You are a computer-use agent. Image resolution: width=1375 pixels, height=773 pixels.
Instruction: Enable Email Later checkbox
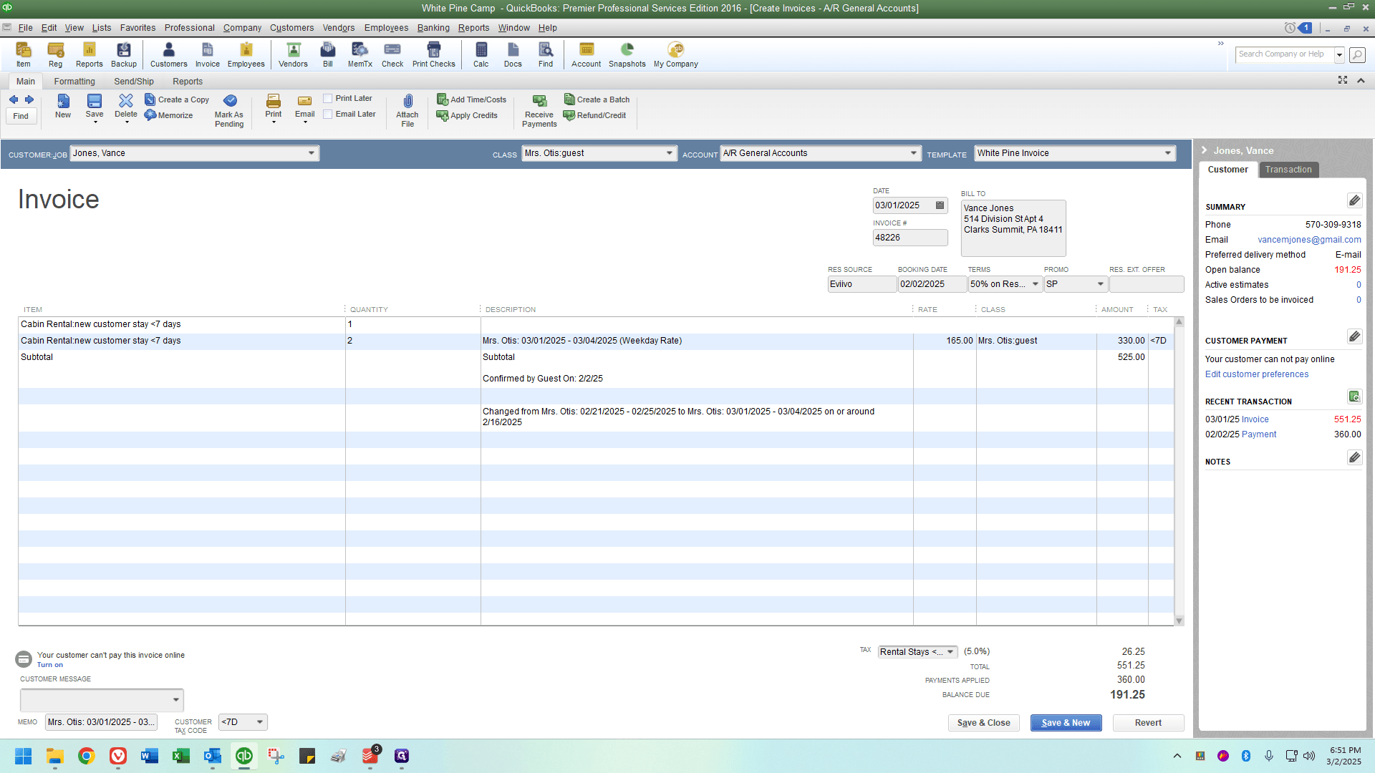(327, 115)
